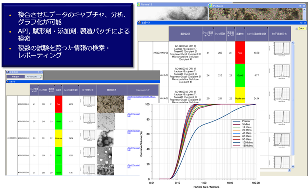Click the Picture2 window title icon
The image size is (308, 190).
point(211,6)
